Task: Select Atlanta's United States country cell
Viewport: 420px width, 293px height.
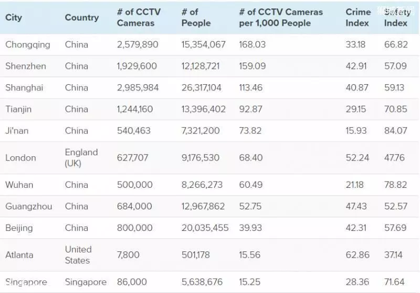Action: click(78, 255)
